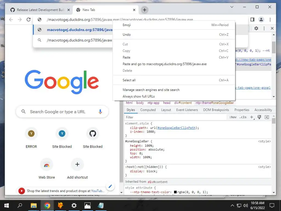
Task: Show hidden system tray icons
Action: pyautogui.click(x=232, y=206)
